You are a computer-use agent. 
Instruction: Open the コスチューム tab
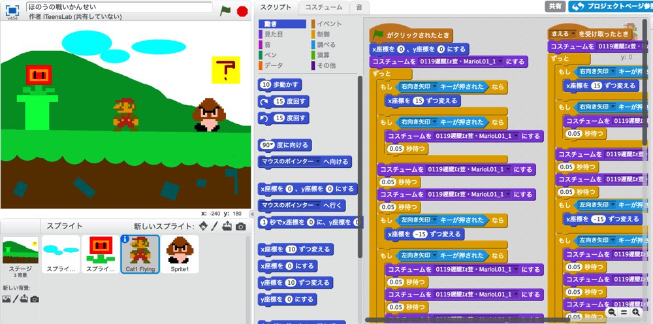coord(324,7)
